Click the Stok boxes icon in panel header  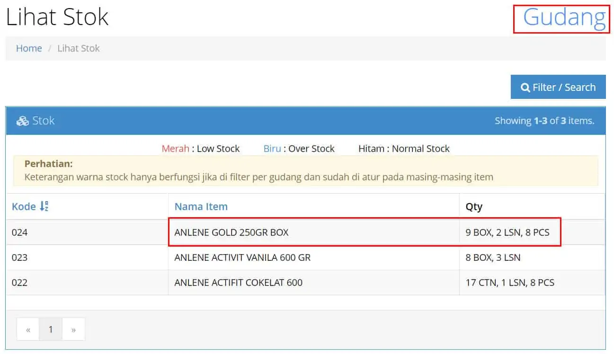[x=22, y=121]
